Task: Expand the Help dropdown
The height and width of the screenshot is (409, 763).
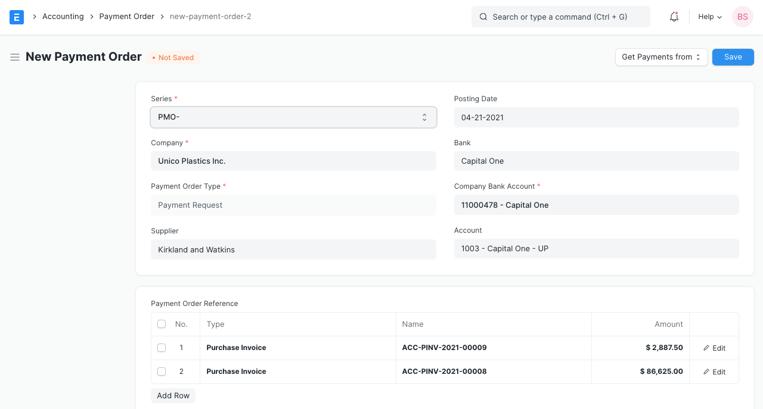Action: pos(709,17)
